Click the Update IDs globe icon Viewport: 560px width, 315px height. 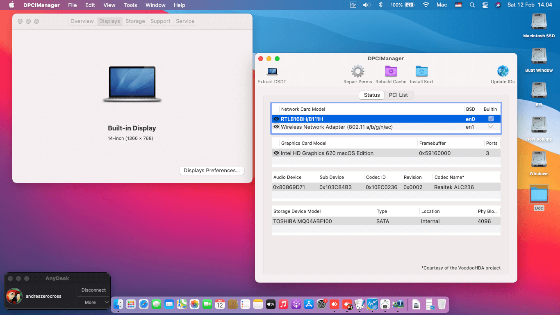503,71
